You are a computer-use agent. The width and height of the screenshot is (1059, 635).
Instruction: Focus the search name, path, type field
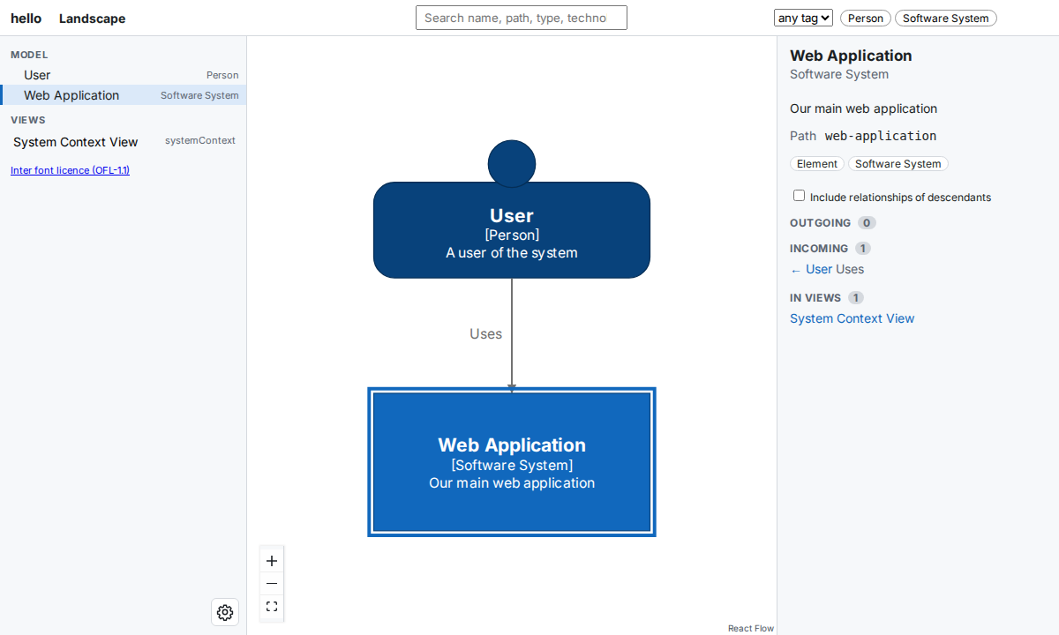tap(522, 18)
